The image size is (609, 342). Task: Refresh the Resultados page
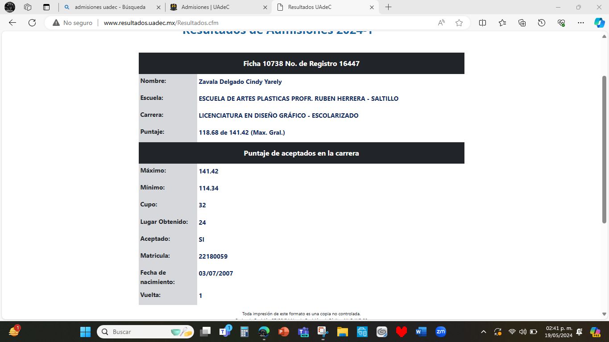[32, 23]
